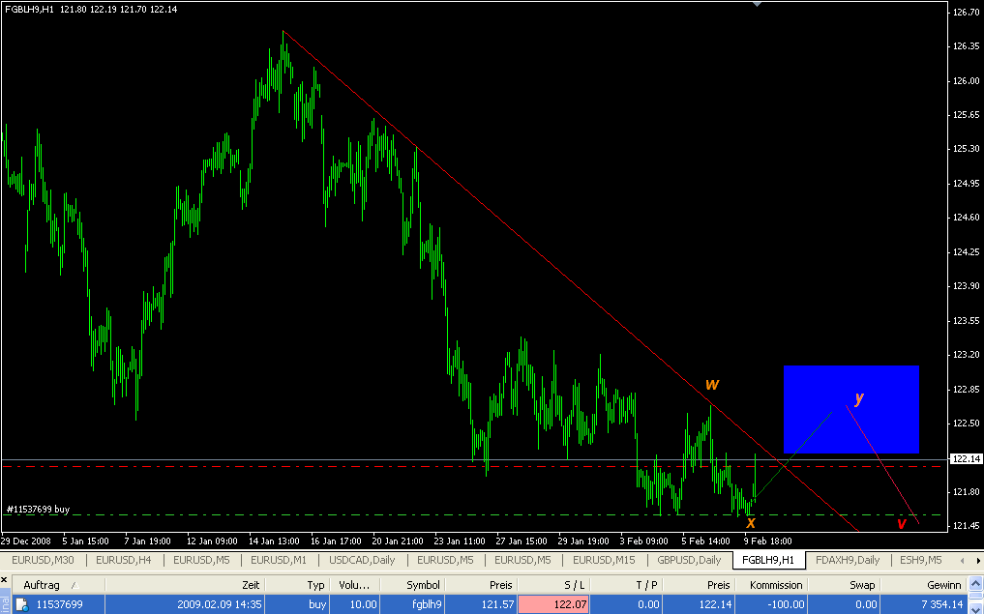Open EURUSD,M5 tab between EURUSD,H4 and EURUSD,M1
The image size is (984, 614).
pos(199,560)
